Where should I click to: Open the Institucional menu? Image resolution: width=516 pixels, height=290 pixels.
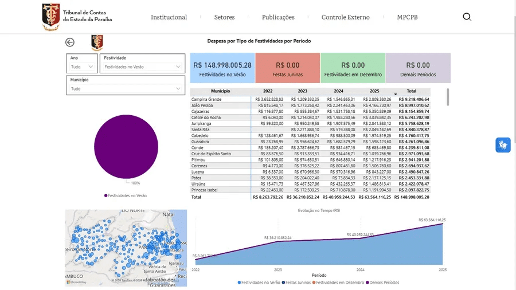pos(169,17)
